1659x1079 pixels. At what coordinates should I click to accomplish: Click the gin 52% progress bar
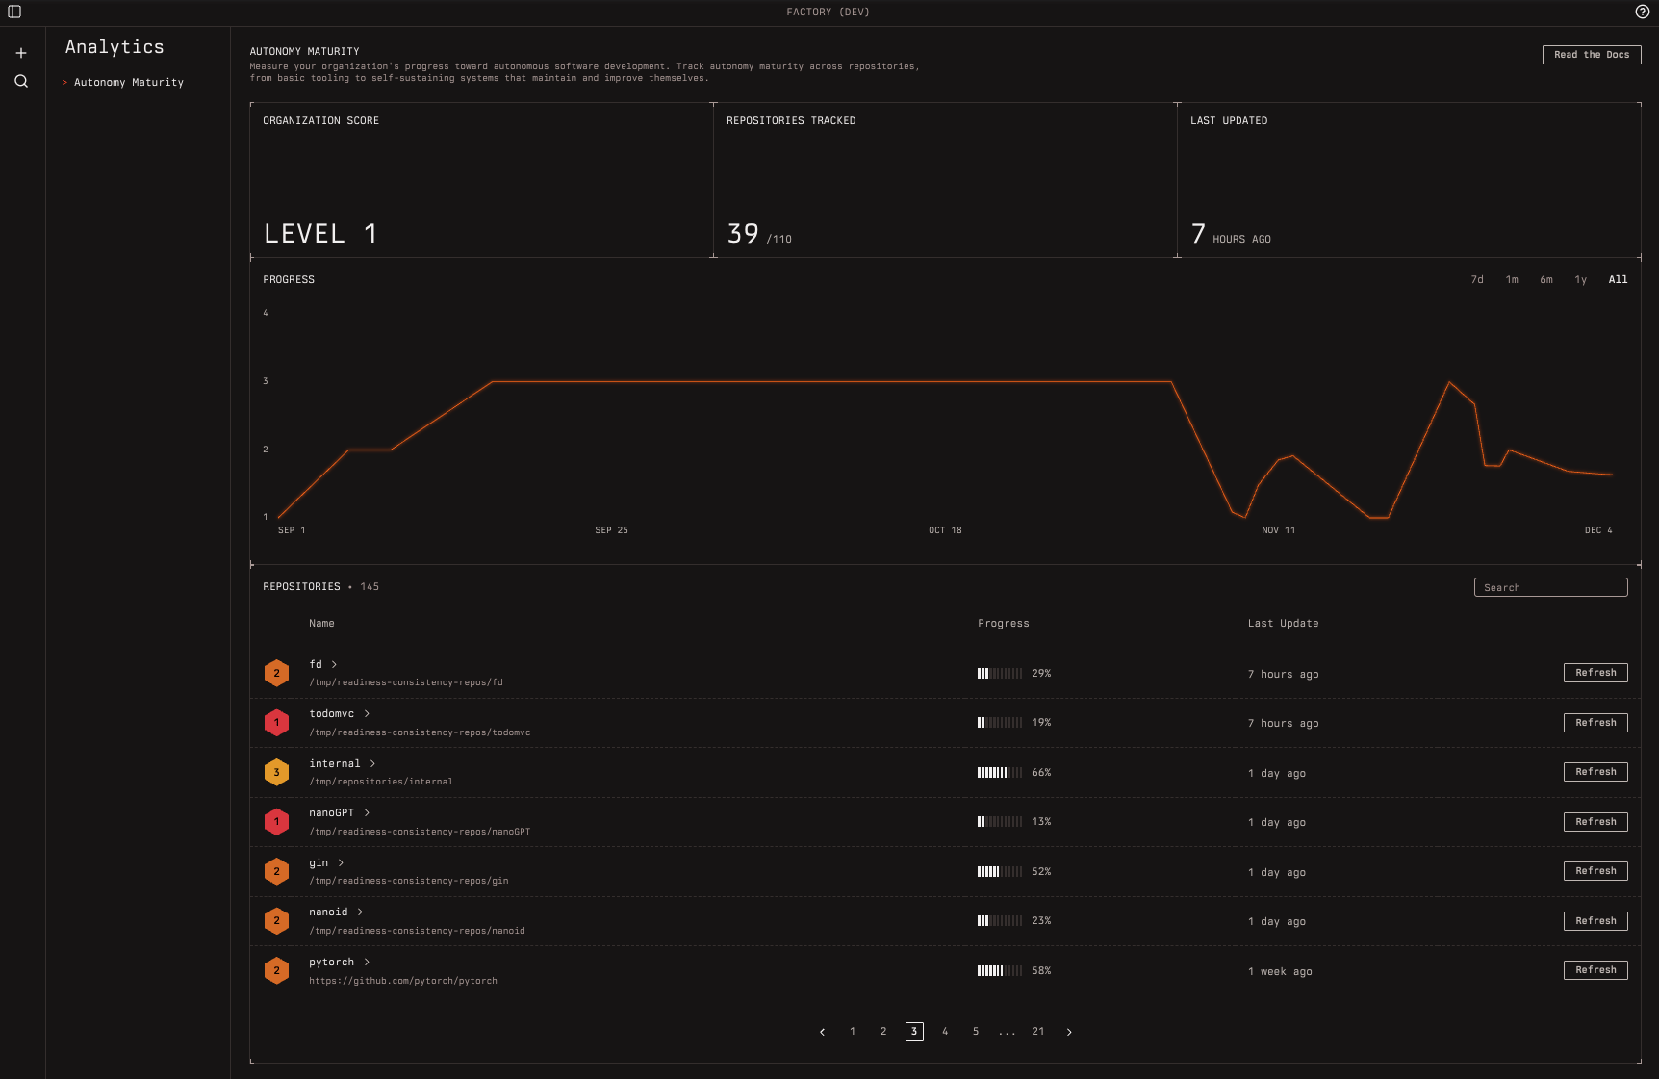pos(1000,872)
